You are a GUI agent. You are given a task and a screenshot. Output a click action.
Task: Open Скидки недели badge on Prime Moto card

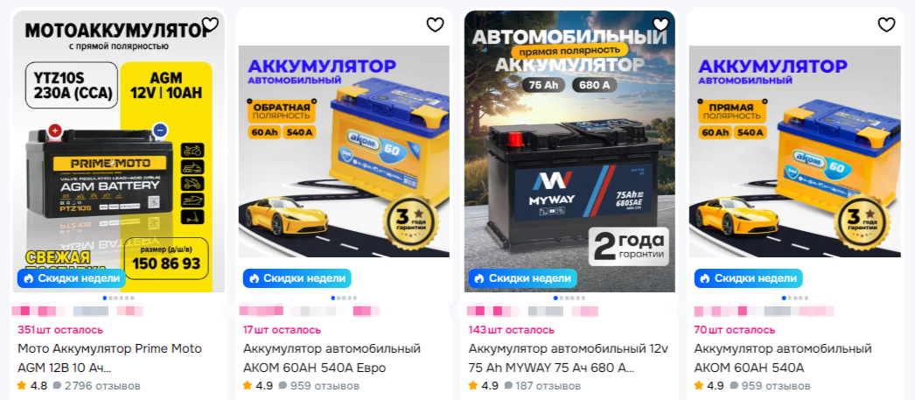[71, 278]
